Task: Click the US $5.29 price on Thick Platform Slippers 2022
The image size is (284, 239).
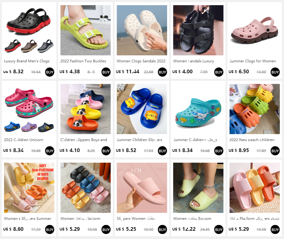Action: click(239, 229)
